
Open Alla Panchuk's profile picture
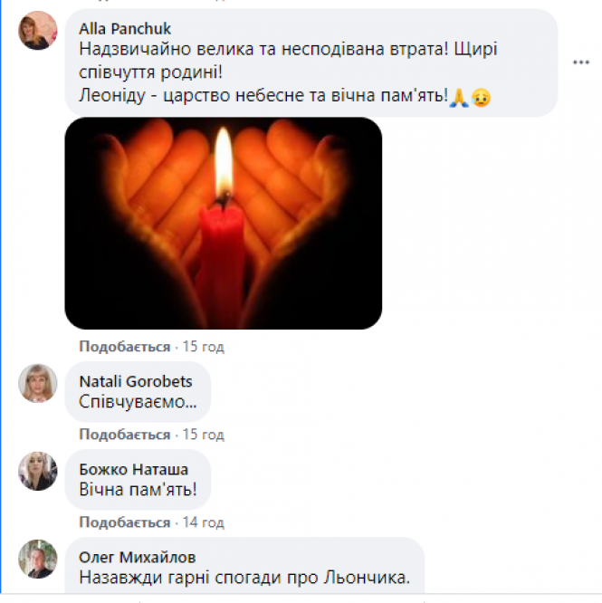pyautogui.click(x=38, y=30)
